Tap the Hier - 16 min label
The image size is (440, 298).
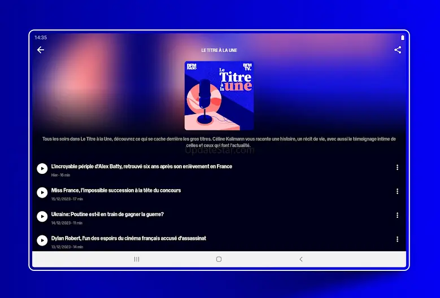[x=60, y=175]
